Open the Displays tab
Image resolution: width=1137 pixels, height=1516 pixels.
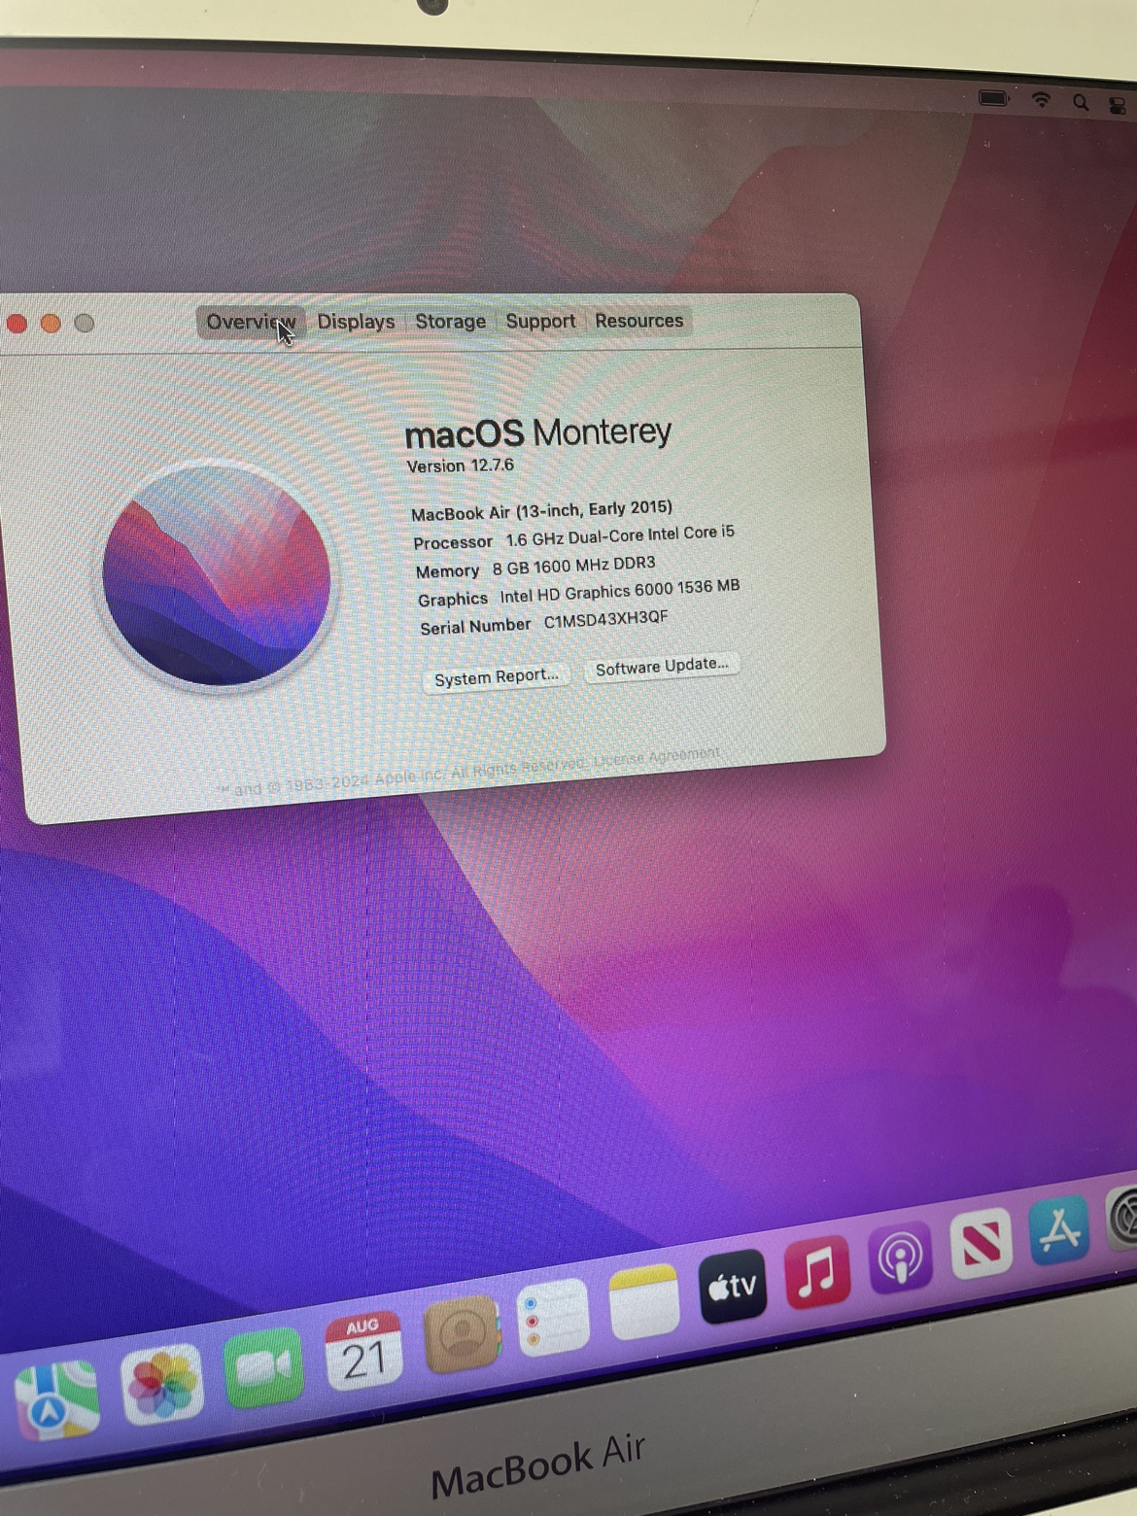tap(356, 322)
